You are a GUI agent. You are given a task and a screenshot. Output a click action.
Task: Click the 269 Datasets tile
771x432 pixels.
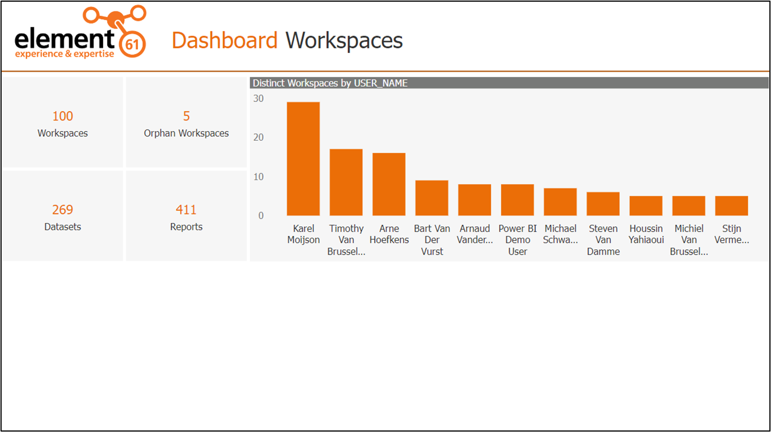click(63, 216)
